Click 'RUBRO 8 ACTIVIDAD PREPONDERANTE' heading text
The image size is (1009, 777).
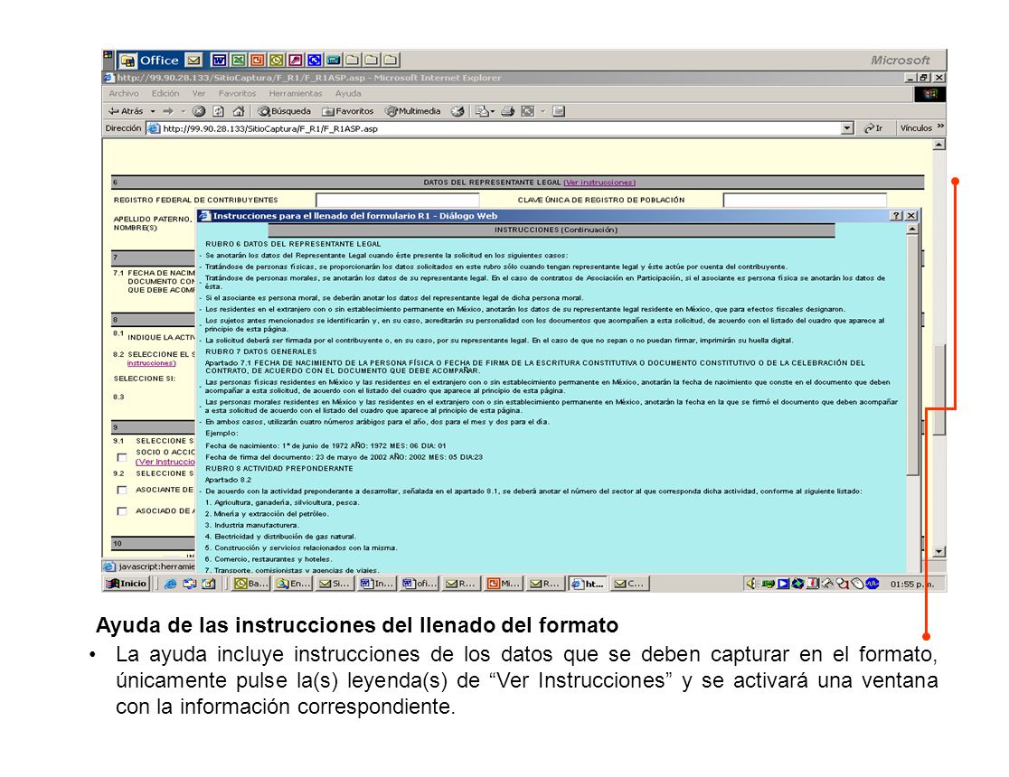point(279,468)
